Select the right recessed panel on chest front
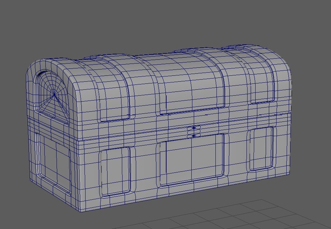The width and height of the screenshot is (331, 229). coord(262,149)
